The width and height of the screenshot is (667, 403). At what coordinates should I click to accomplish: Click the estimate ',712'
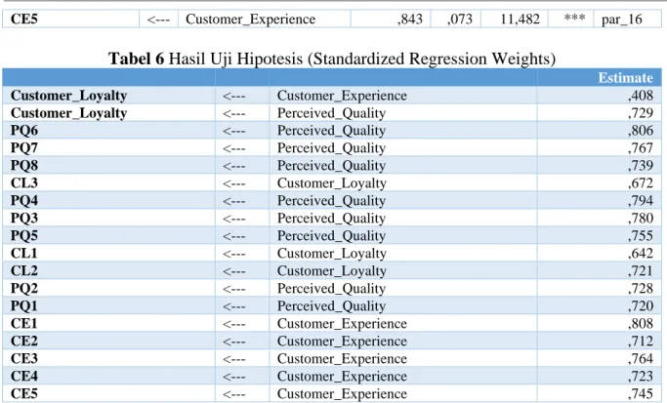pyautogui.click(x=641, y=341)
